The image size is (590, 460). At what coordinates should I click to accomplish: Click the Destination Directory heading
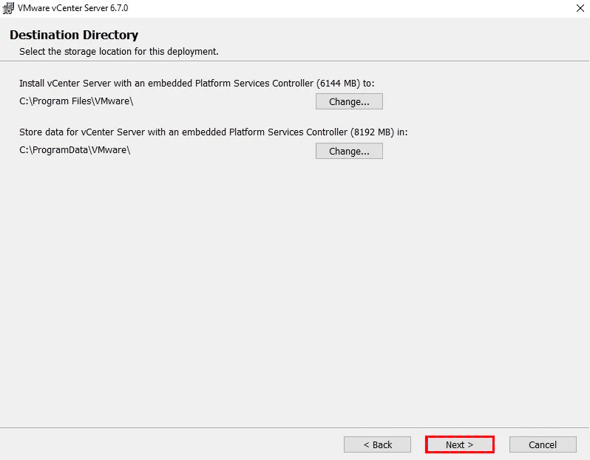click(74, 35)
